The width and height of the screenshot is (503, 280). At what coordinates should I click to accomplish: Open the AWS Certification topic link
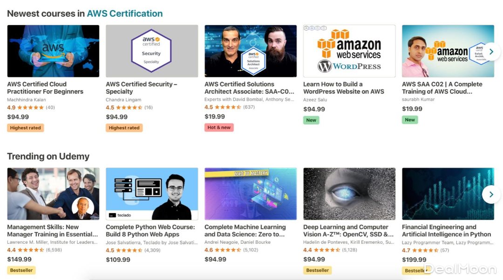pos(125,13)
